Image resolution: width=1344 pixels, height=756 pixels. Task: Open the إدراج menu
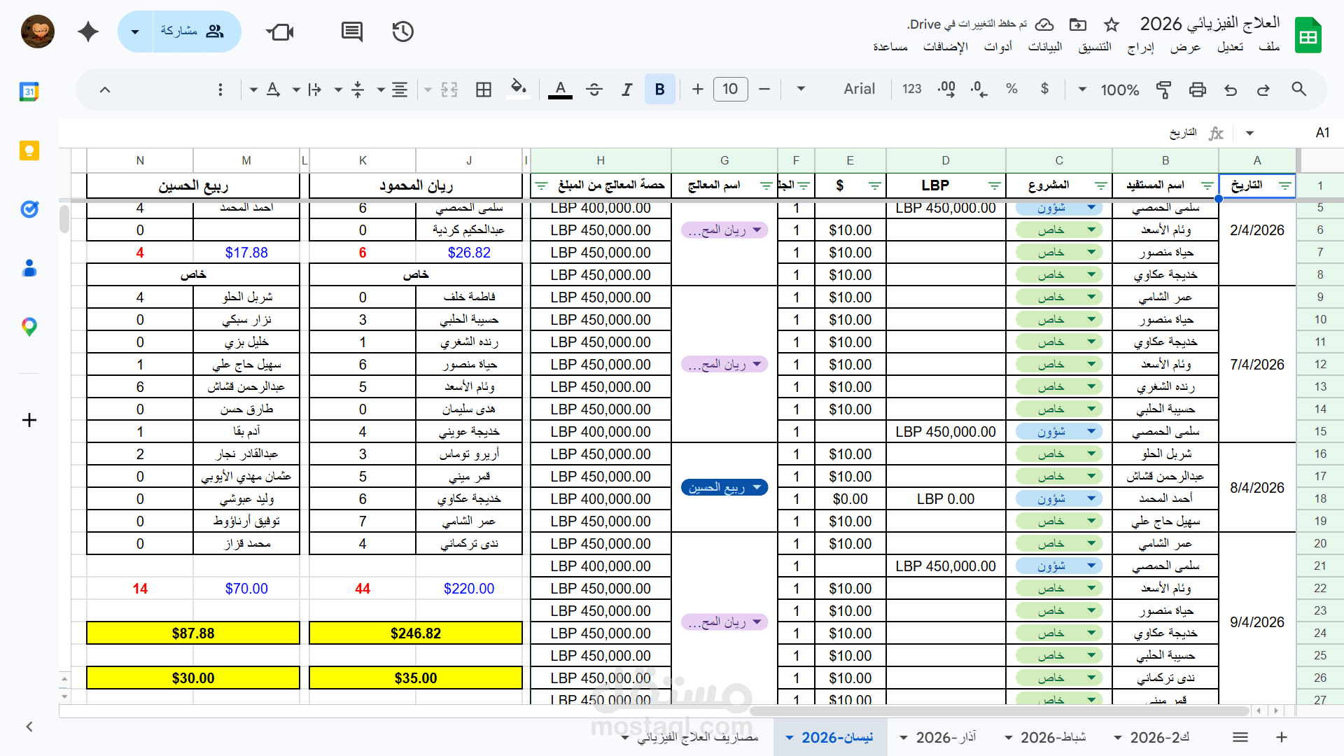[x=1141, y=47]
